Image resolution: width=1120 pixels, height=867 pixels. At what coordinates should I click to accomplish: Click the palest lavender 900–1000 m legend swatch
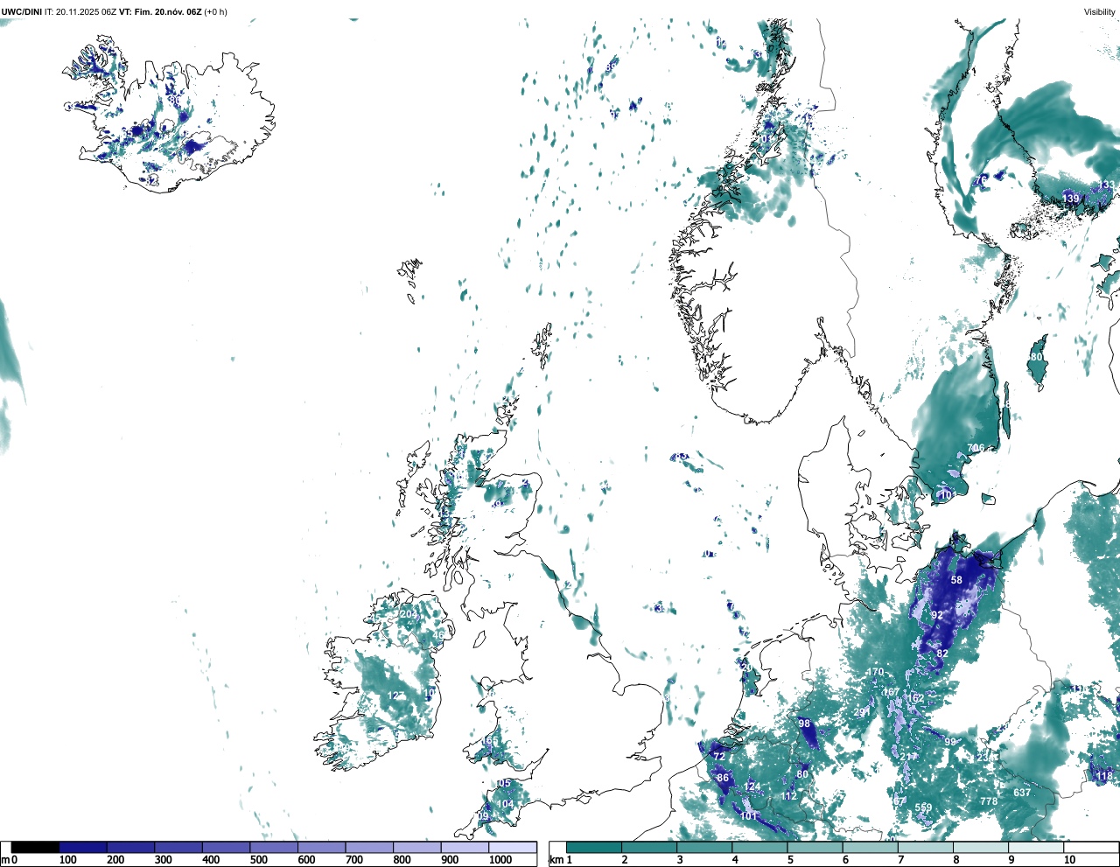[x=465, y=847]
